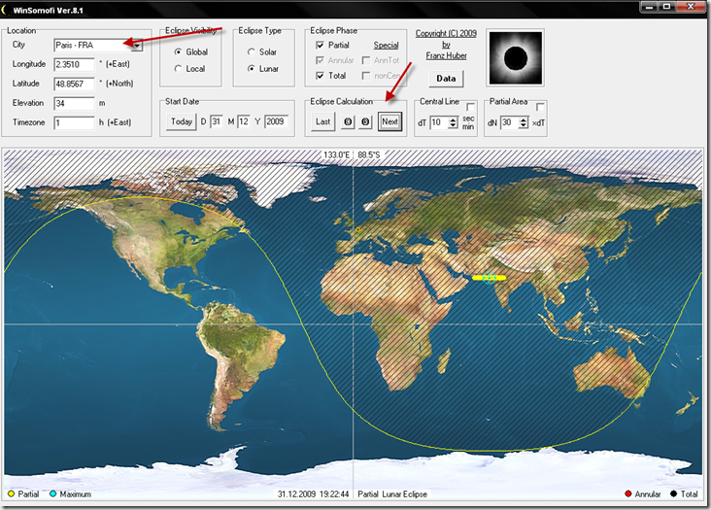
Task: Close the WinSomofi window
Action: tap(691, 7)
